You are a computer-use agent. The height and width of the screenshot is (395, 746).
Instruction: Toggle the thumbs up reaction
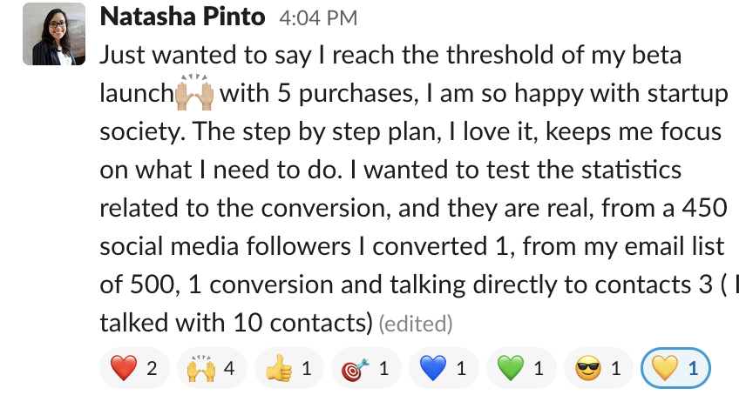[x=289, y=368]
